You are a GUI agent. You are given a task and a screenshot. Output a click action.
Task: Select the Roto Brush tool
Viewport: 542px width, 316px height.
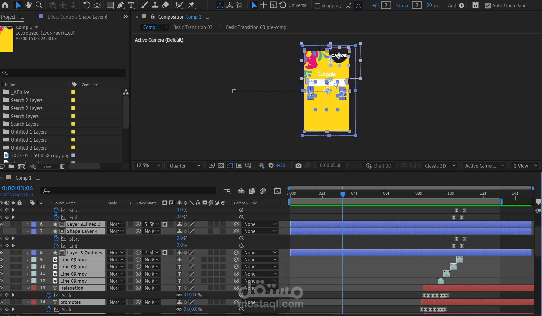click(x=179, y=5)
